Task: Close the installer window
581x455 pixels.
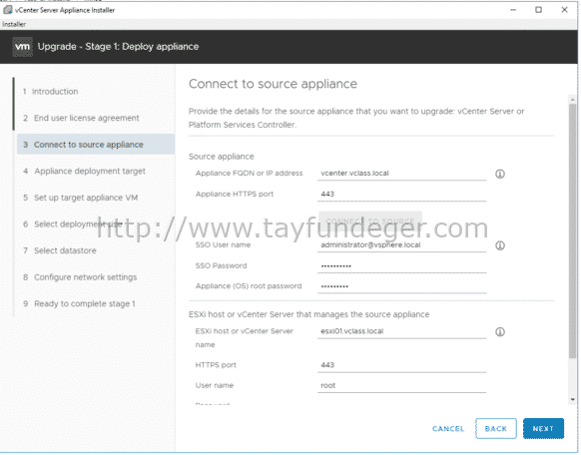Action: click(x=564, y=10)
